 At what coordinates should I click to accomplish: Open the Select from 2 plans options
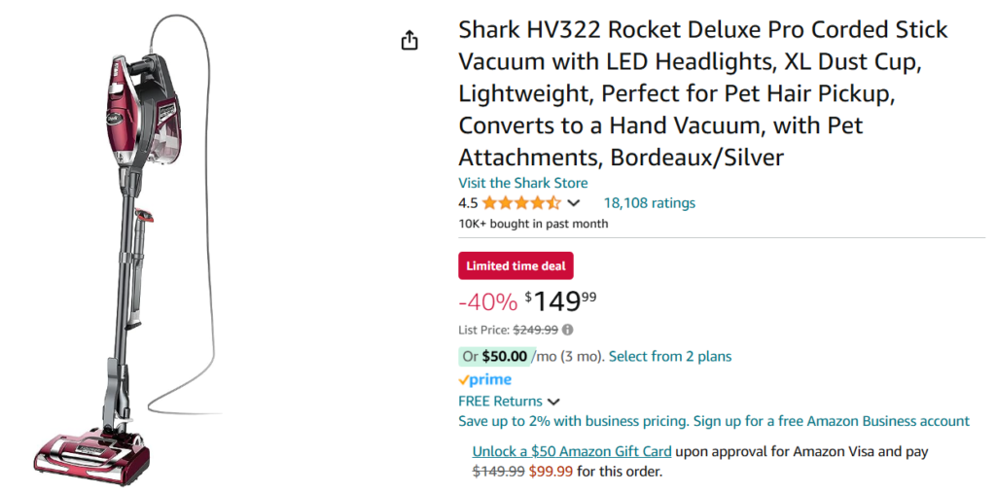tap(669, 356)
